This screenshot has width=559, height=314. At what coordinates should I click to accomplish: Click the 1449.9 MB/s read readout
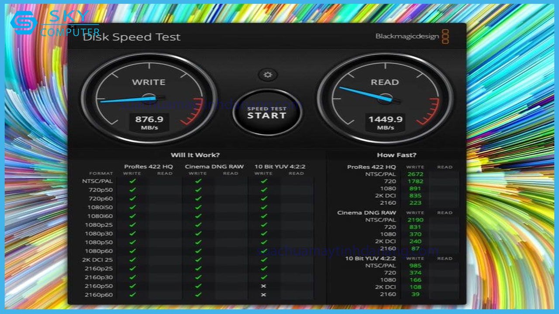pos(385,123)
